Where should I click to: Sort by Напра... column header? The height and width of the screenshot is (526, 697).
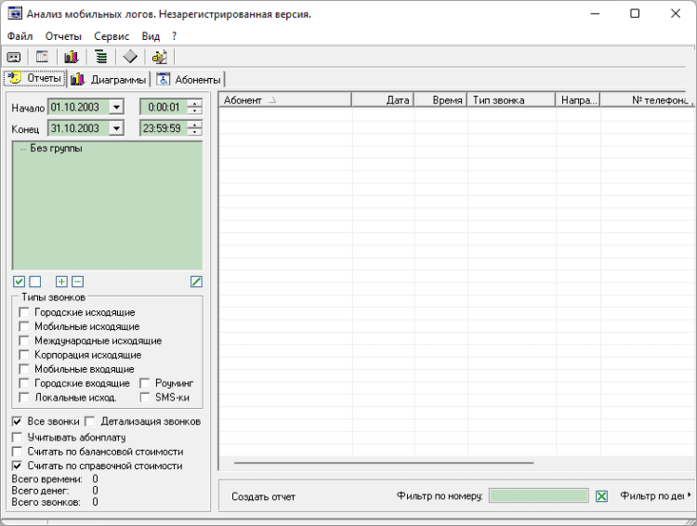coord(578,100)
